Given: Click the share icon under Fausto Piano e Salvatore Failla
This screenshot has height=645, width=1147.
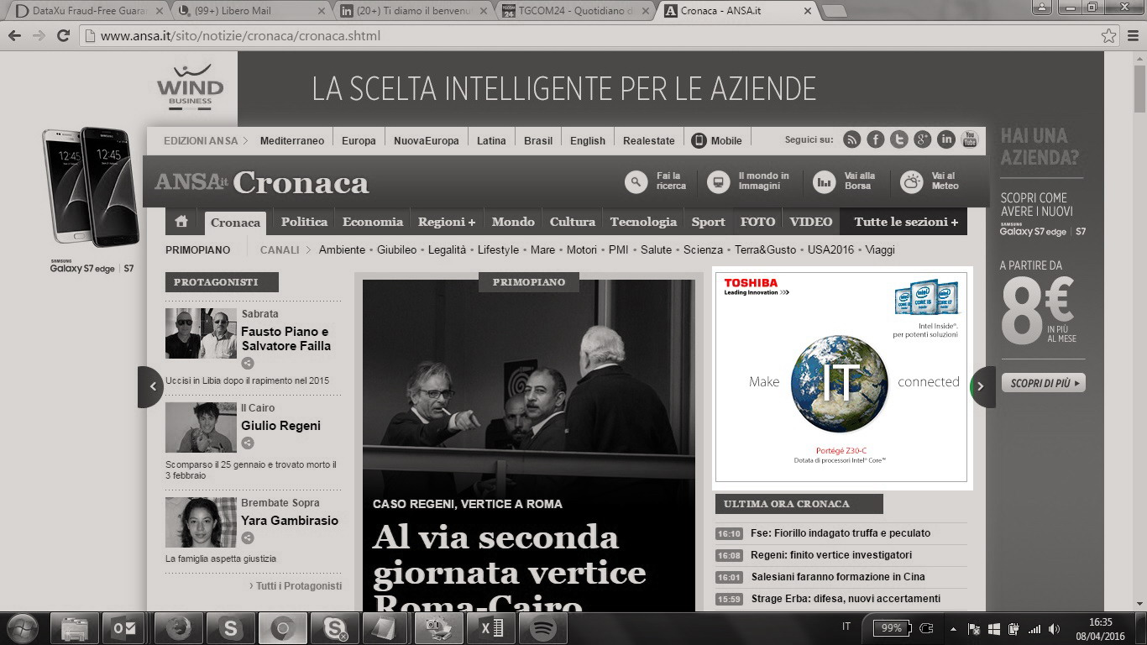Looking at the screenshot, I should (x=248, y=364).
